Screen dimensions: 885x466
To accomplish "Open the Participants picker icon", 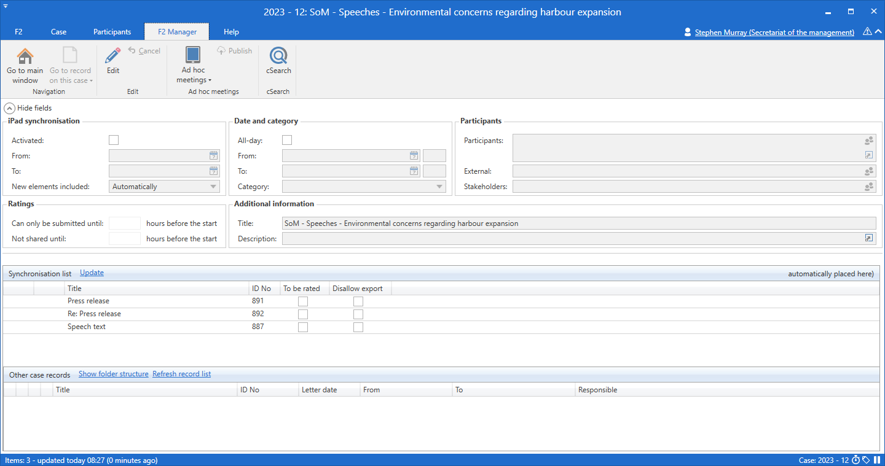I will coord(868,141).
